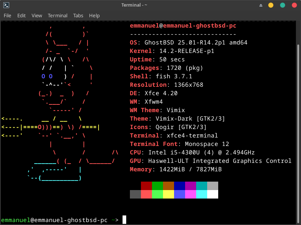Click the Terminal Font value 'Monospace 12'
This screenshot has height=225, width=301.
[207, 144]
